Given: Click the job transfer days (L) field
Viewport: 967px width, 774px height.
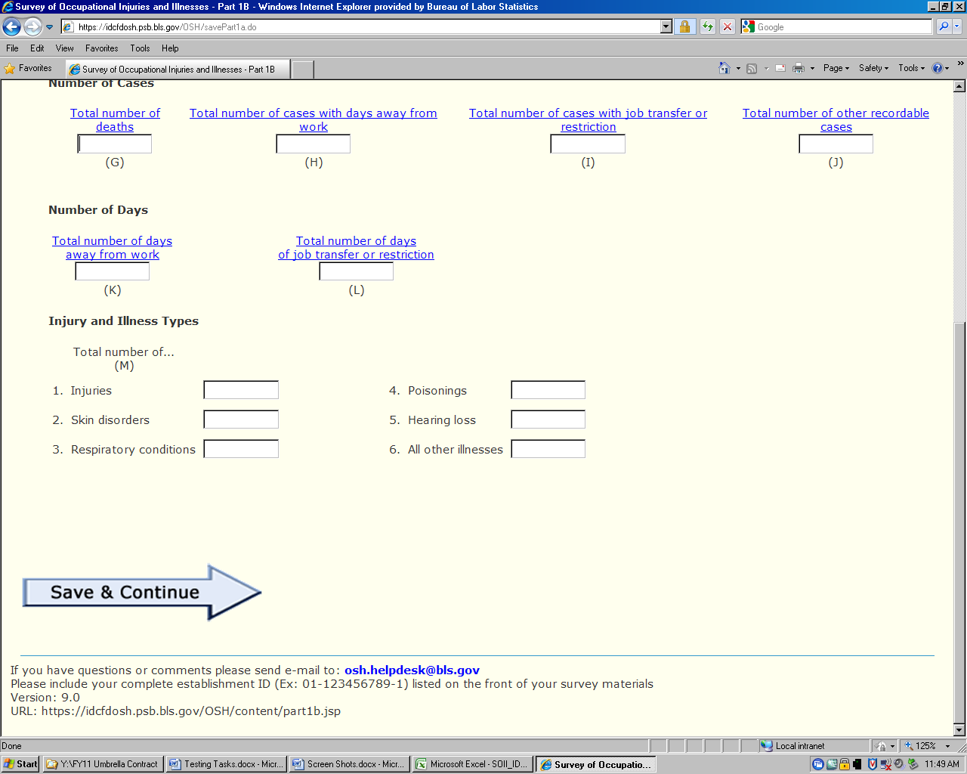Looking at the screenshot, I should (357, 271).
